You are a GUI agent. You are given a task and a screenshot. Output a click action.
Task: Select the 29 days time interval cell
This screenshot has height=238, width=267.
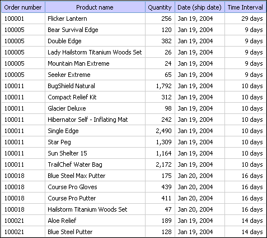coord(245,19)
